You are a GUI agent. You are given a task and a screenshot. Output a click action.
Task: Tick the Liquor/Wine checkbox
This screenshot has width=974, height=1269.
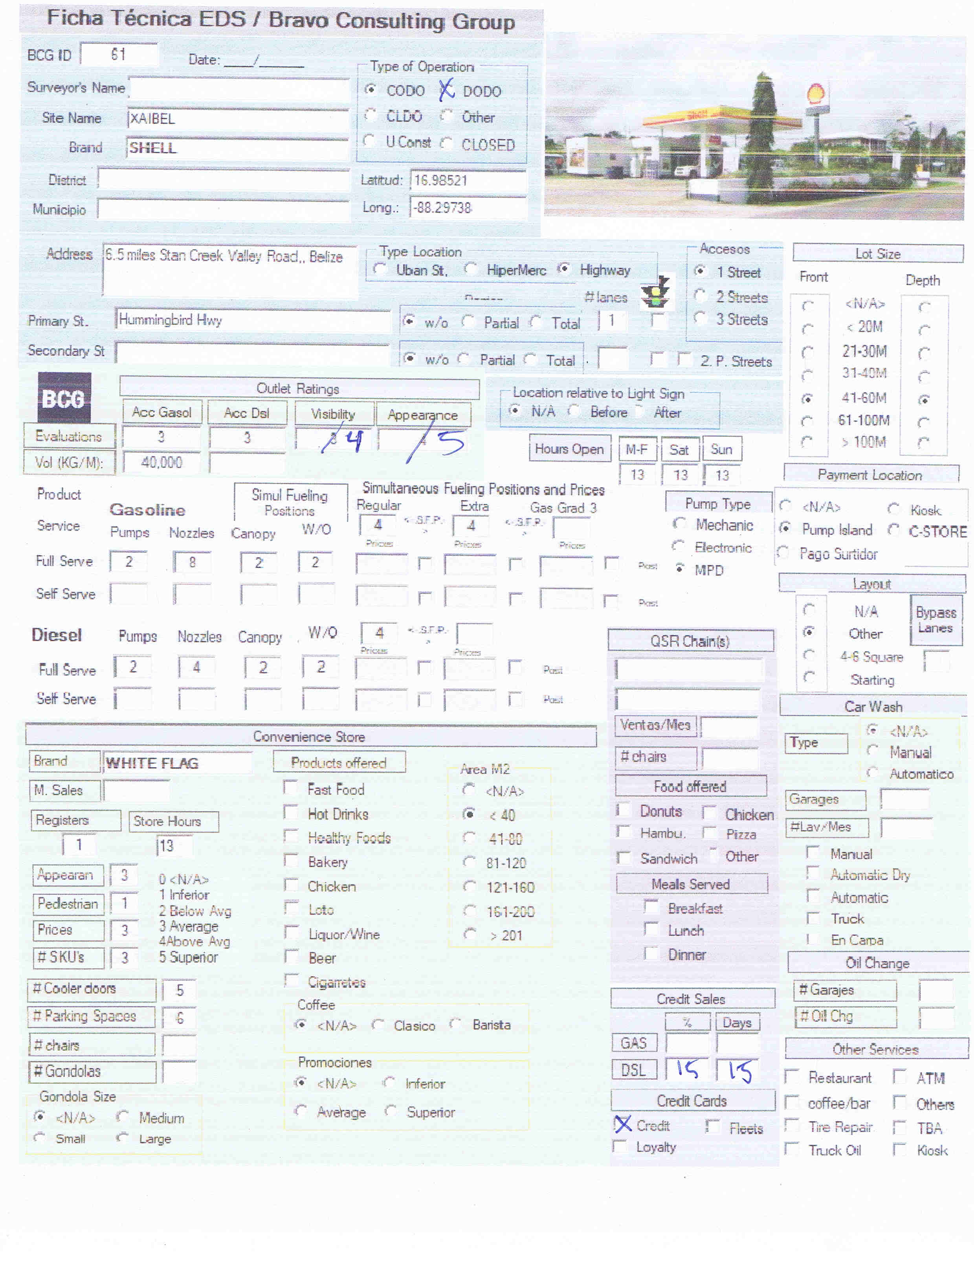point(291,933)
